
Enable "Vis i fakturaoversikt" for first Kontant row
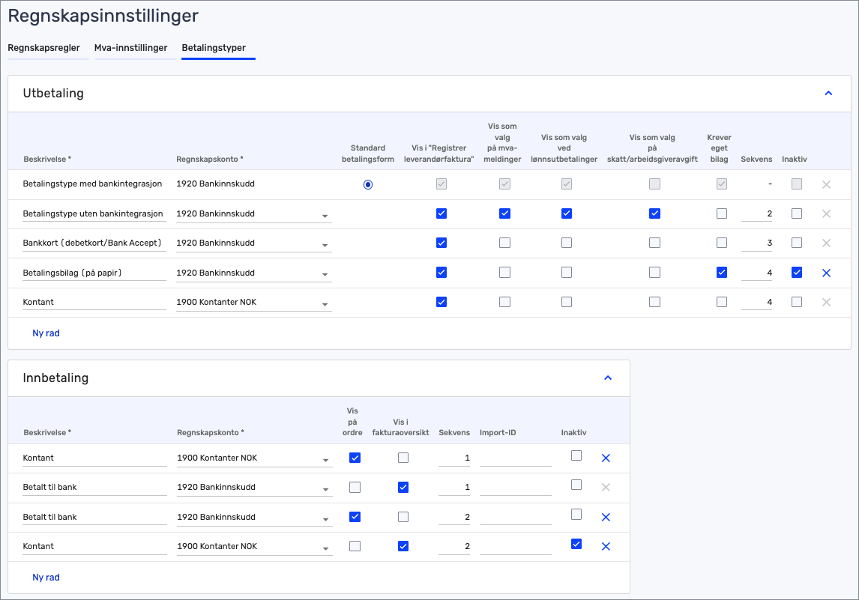(403, 458)
